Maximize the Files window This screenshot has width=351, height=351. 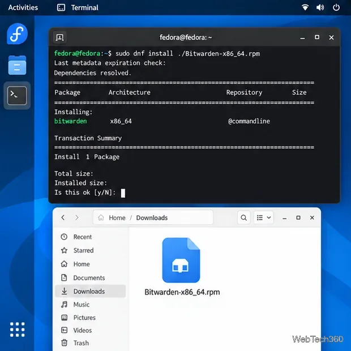coord(298,217)
